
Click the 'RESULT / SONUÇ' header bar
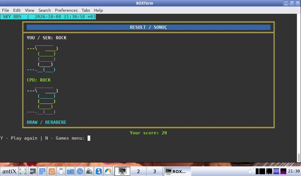coord(148,27)
